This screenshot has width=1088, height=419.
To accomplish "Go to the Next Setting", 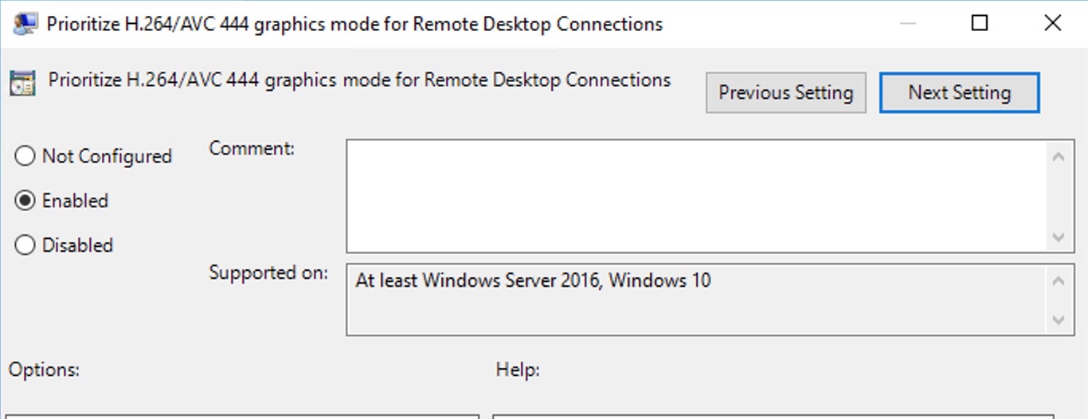I will tap(960, 92).
